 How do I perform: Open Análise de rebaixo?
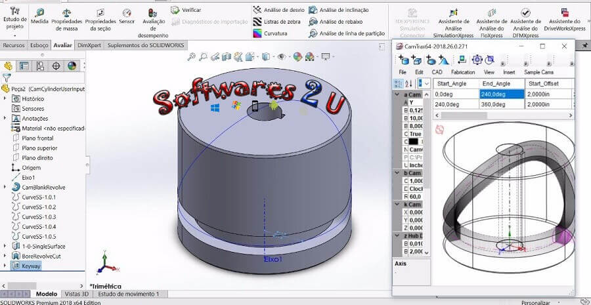point(336,22)
